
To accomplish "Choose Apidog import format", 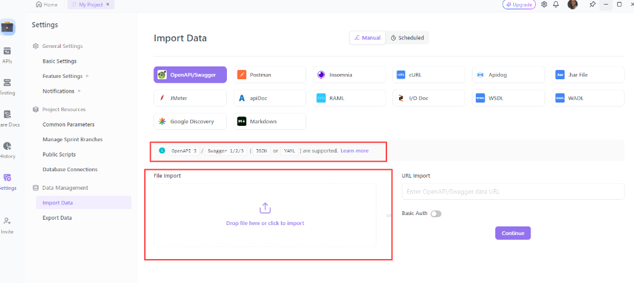I will (x=509, y=75).
